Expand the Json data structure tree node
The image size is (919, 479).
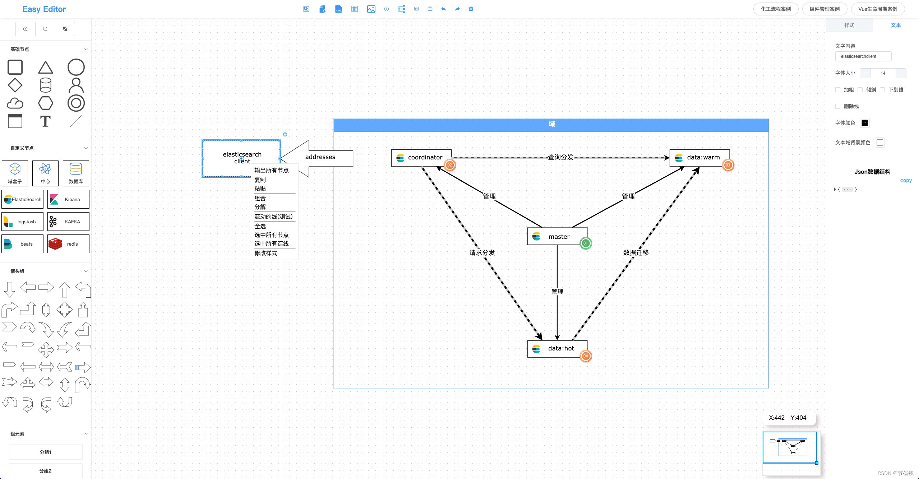[x=835, y=189]
